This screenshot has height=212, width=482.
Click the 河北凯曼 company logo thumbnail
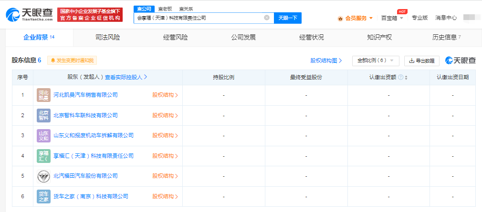coord(43,95)
